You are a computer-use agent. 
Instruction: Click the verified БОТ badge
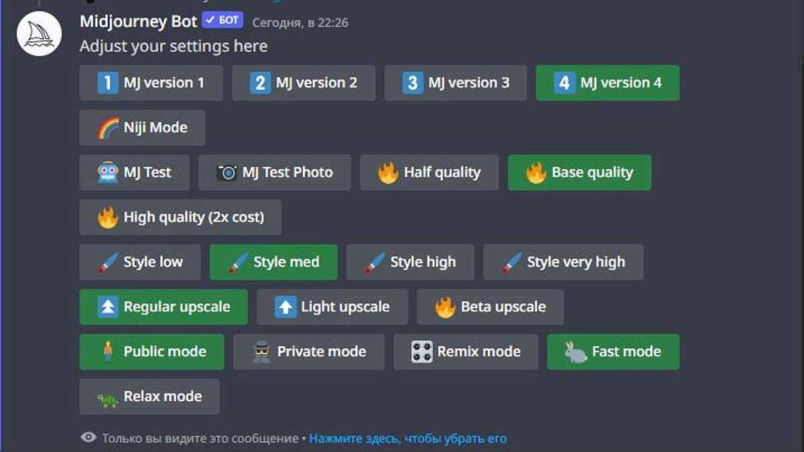pyautogui.click(x=222, y=21)
